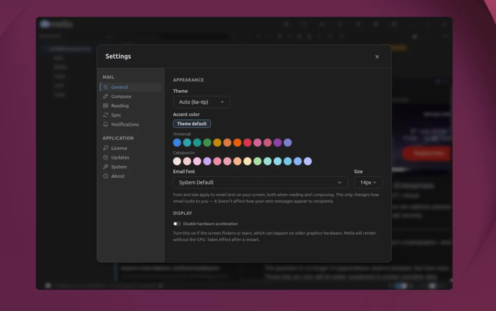Pick the mauve purple Catppuccin swatch

pyautogui.click(x=207, y=161)
